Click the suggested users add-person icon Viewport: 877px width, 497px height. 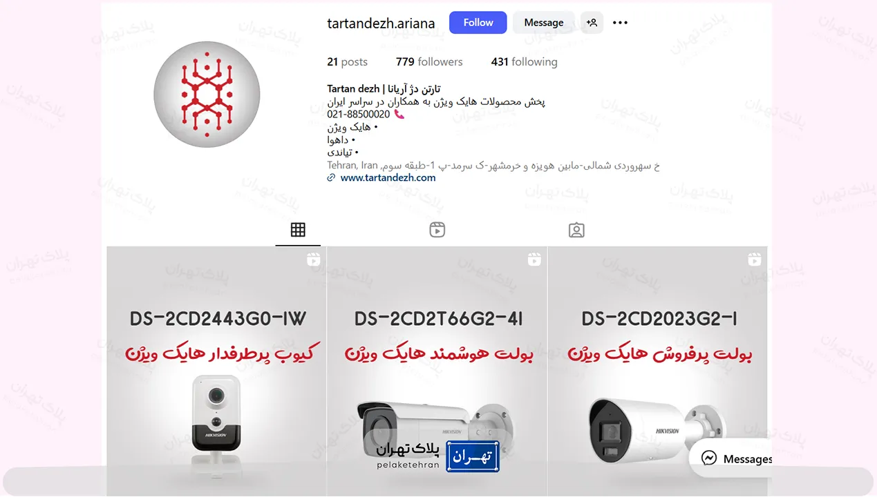(x=592, y=23)
